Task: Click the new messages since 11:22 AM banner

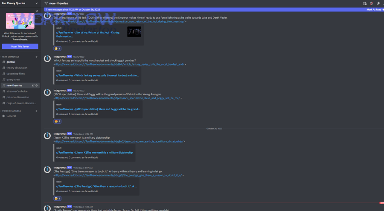Action: point(73,9)
